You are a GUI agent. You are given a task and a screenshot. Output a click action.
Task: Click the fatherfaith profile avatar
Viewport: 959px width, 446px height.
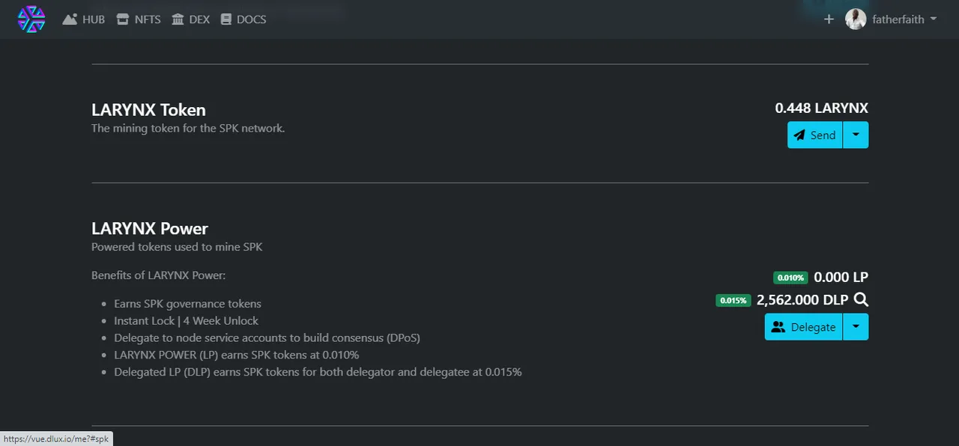coord(856,19)
